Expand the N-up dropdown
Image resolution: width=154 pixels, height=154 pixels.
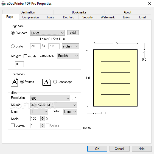[39, 111]
